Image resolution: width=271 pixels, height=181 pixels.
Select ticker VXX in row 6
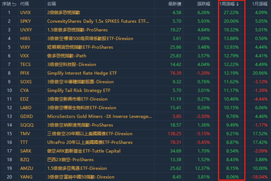pos(25,56)
